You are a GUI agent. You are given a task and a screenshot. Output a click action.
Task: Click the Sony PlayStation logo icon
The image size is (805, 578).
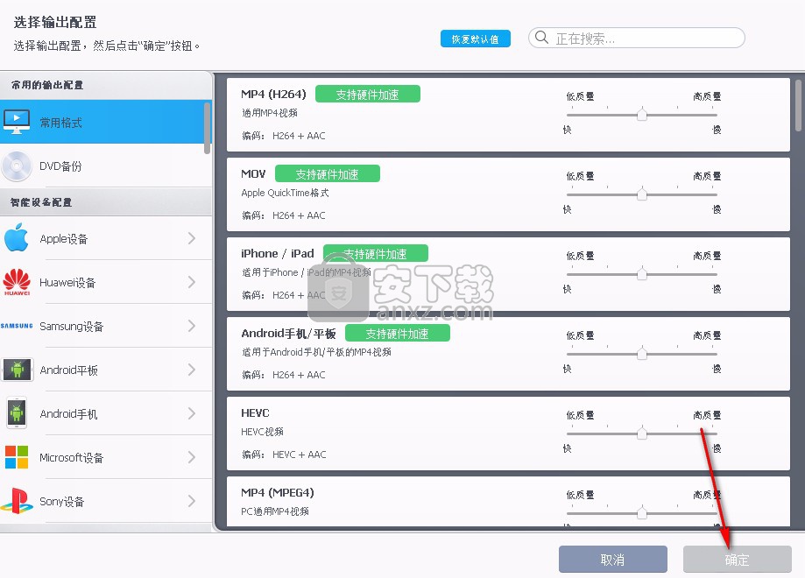17,500
